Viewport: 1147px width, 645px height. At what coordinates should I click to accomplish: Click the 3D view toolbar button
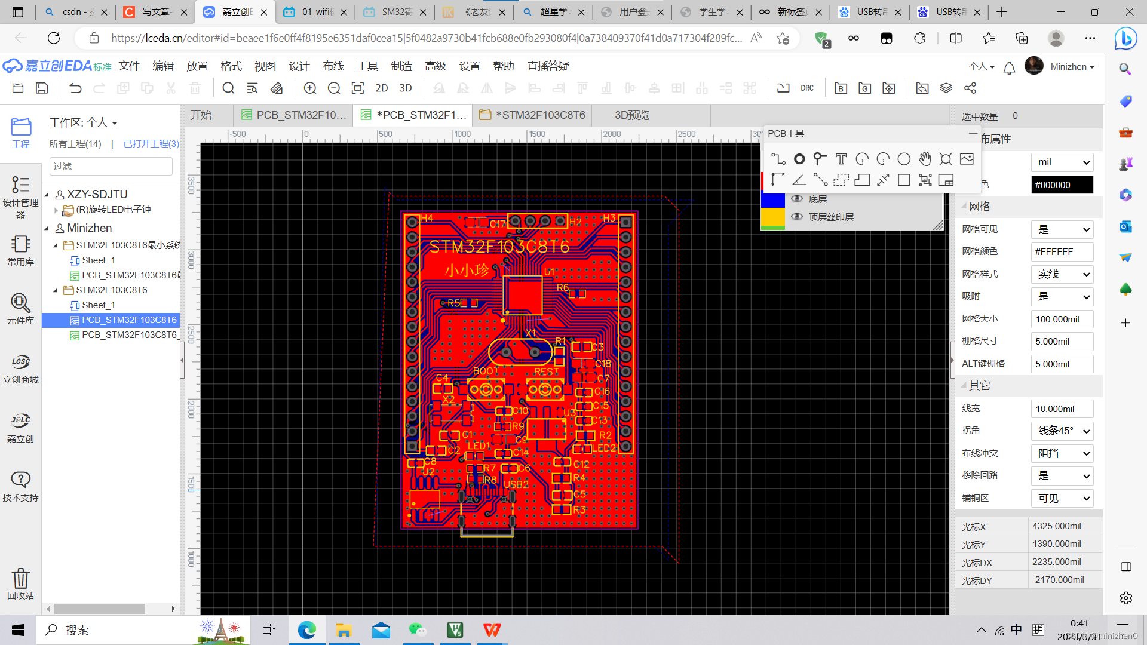pyautogui.click(x=406, y=88)
